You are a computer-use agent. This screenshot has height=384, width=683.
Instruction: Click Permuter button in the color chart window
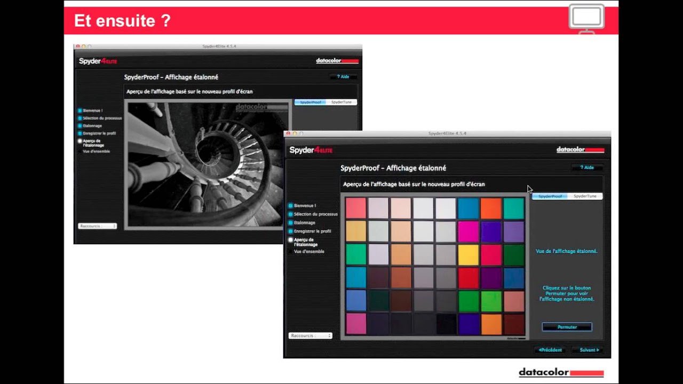tap(567, 327)
